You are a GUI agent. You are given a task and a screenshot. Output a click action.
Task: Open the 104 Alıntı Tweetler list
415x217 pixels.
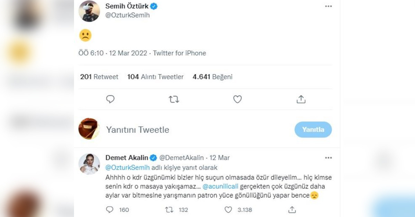[x=155, y=77]
